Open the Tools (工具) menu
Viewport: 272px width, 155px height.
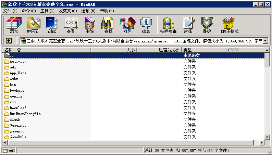[x=47, y=11]
